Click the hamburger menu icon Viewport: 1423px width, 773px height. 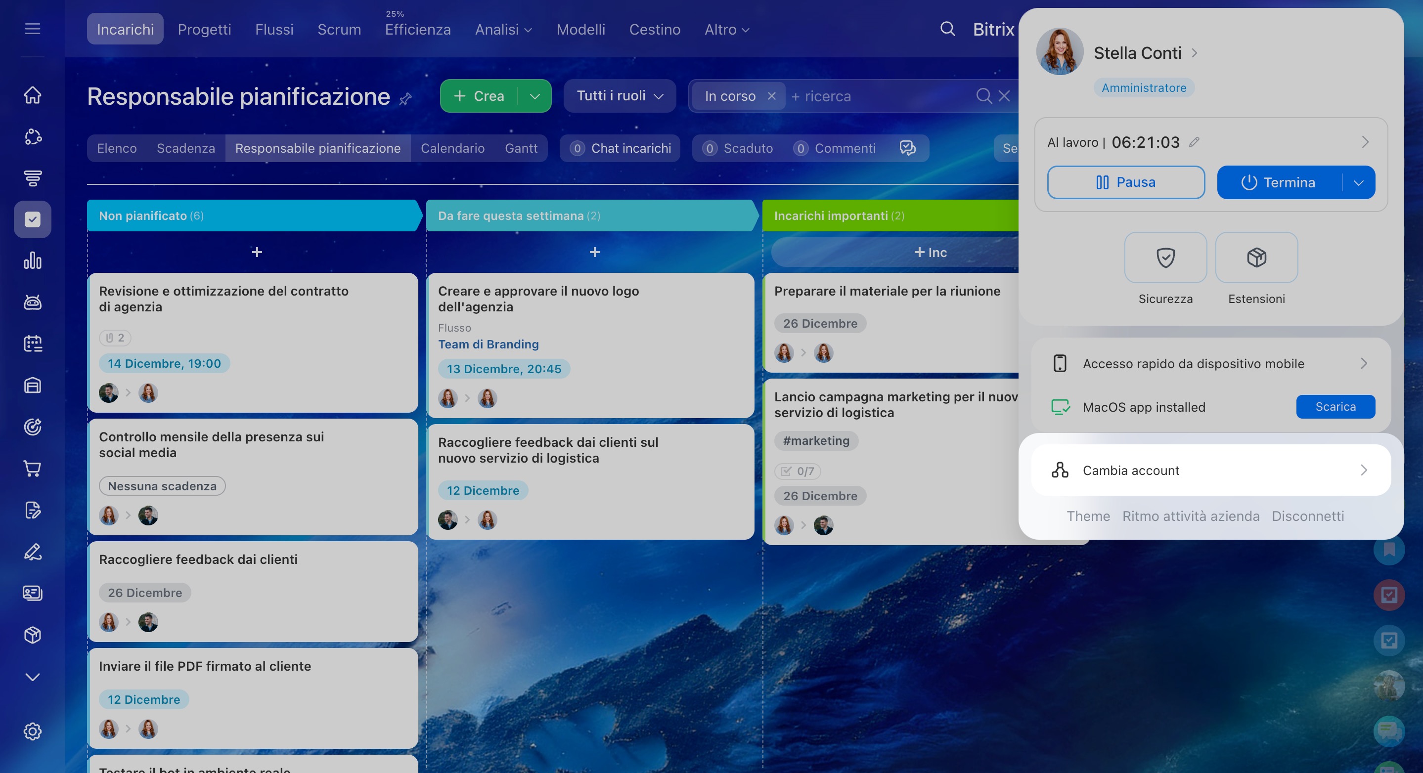(33, 29)
